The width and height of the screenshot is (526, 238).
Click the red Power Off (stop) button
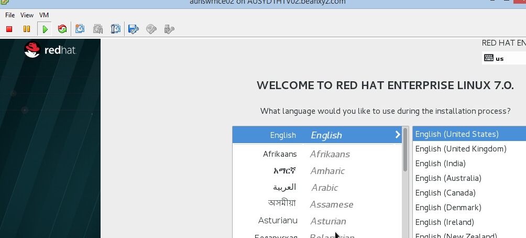[9, 29]
